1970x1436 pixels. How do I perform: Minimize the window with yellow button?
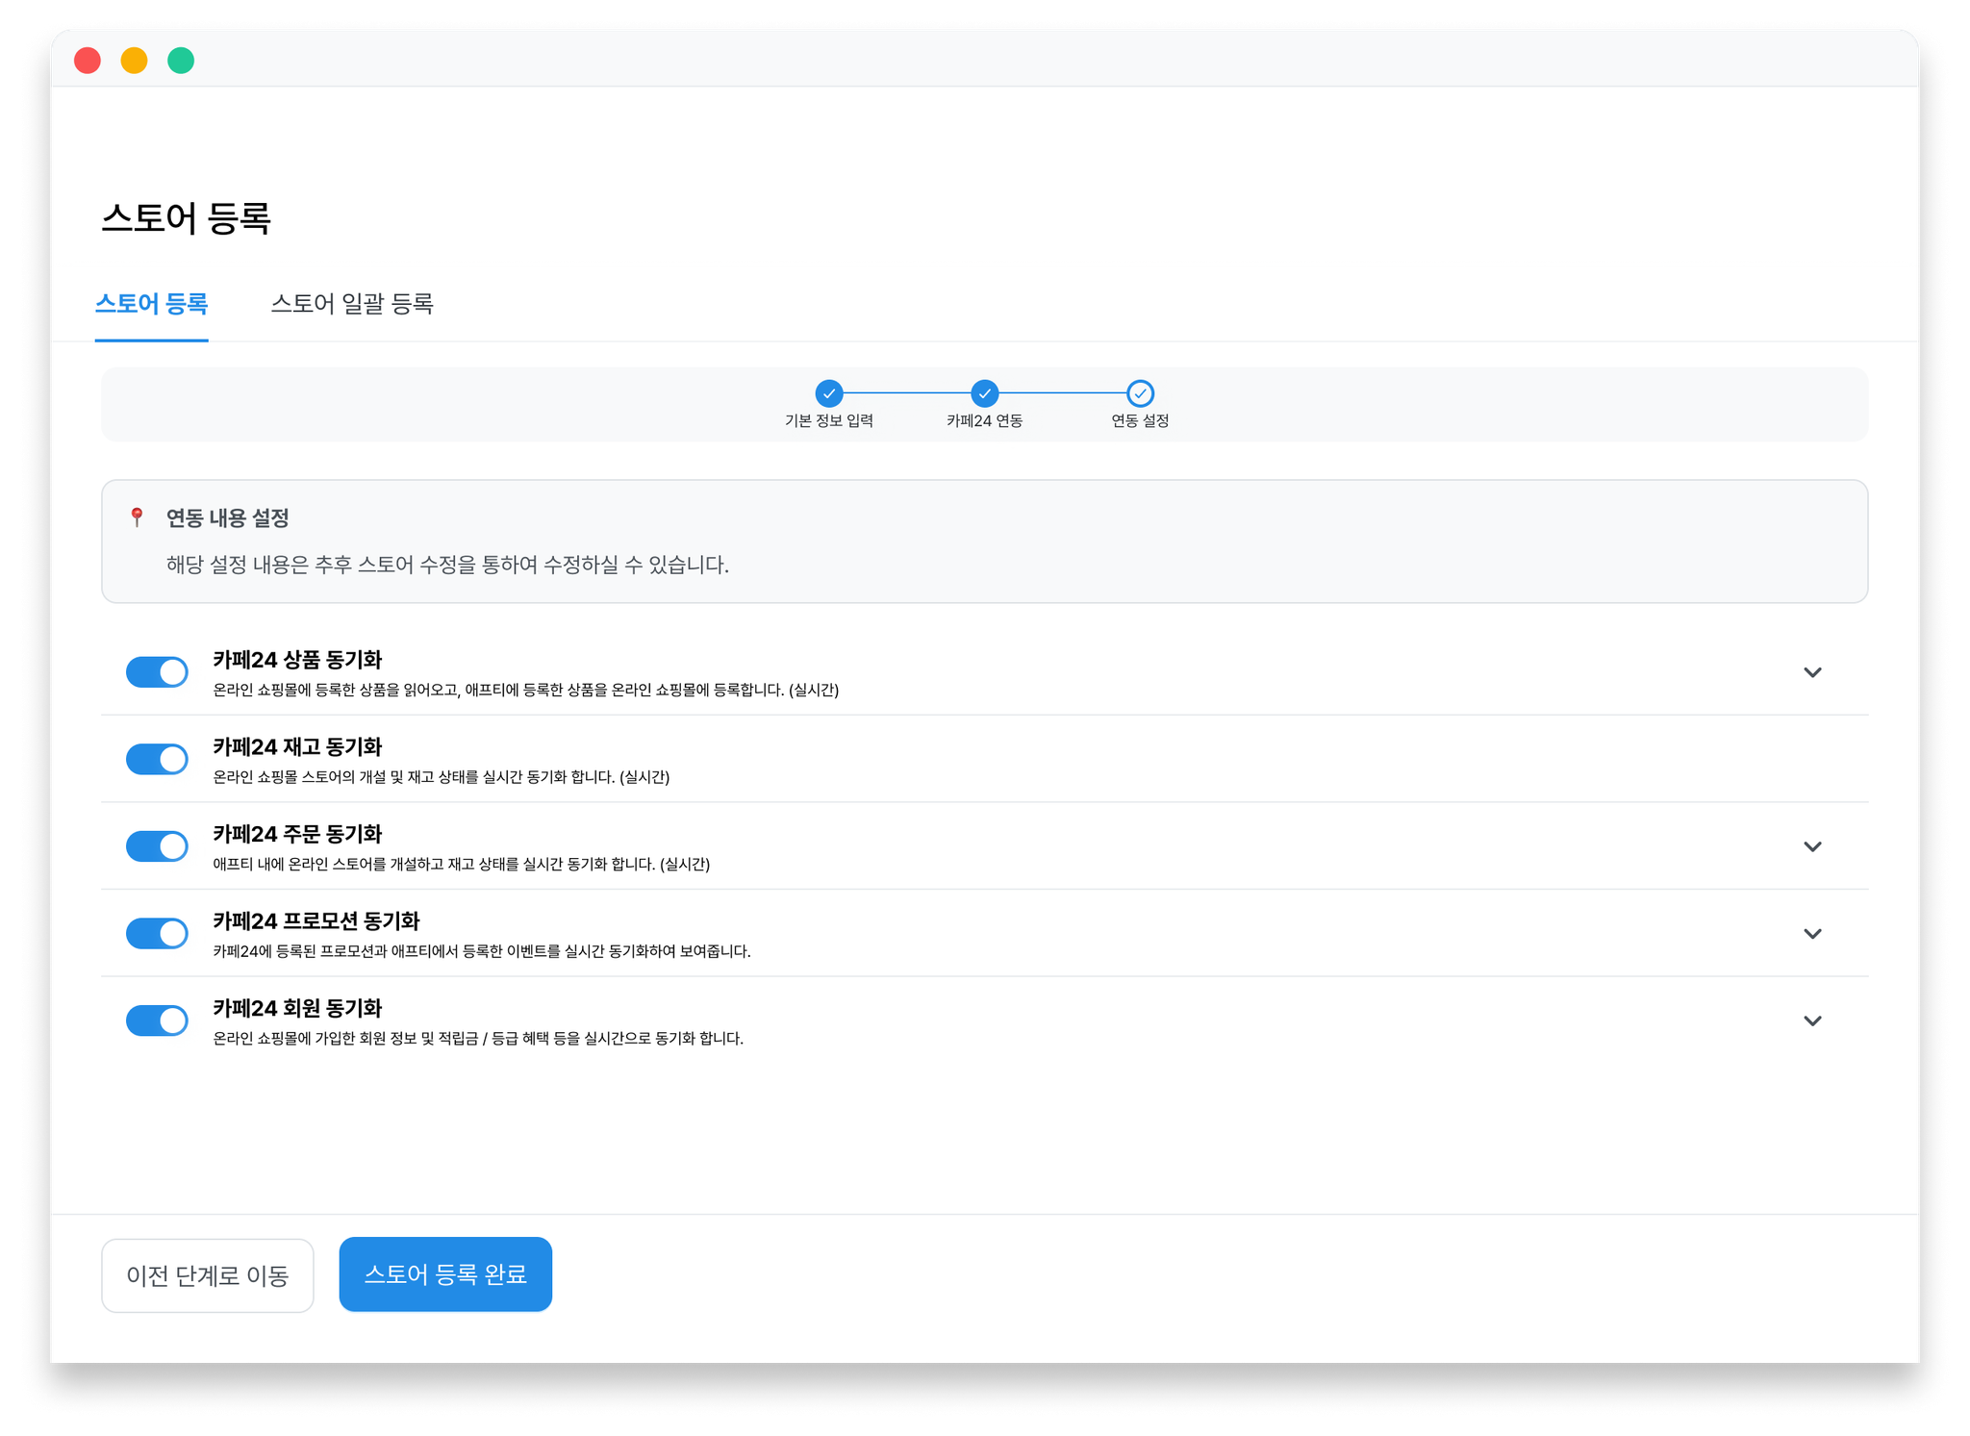pyautogui.click(x=134, y=61)
